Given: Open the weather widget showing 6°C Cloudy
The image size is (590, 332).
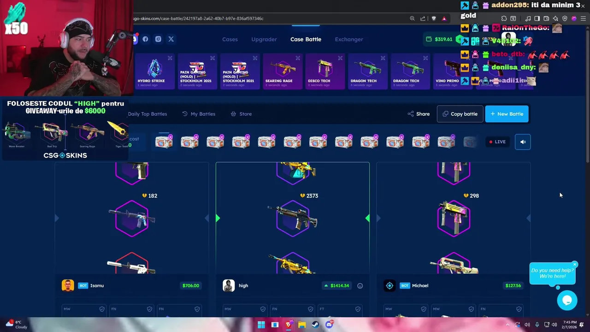Looking at the screenshot, I should tap(16, 325).
